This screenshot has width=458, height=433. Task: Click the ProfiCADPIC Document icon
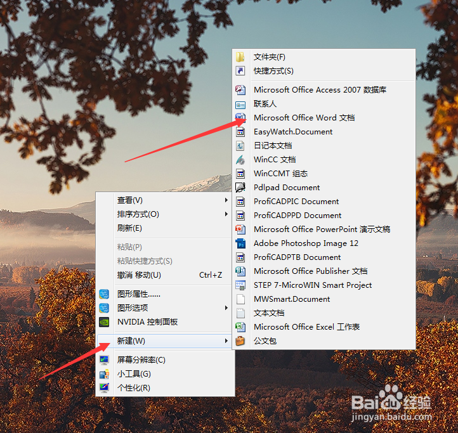click(240, 202)
